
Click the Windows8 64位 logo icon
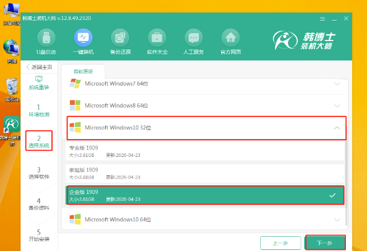tap(75, 106)
